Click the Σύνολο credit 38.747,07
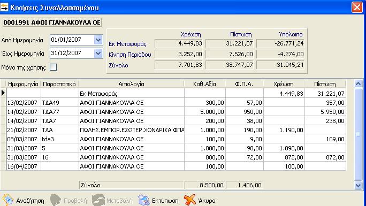 (x=230, y=65)
